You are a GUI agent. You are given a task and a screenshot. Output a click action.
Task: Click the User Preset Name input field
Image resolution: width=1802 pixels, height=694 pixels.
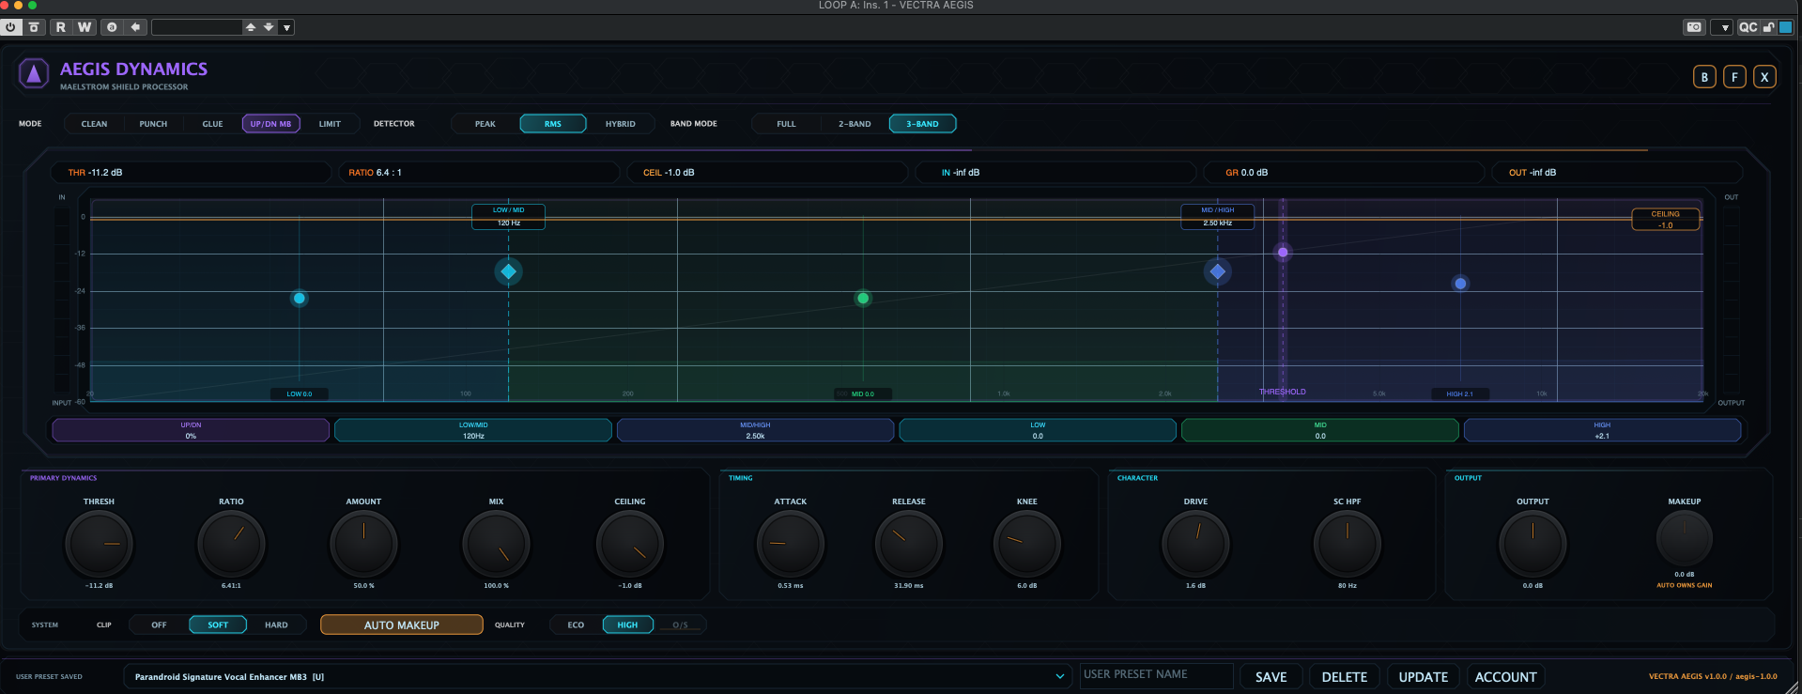1156,675
